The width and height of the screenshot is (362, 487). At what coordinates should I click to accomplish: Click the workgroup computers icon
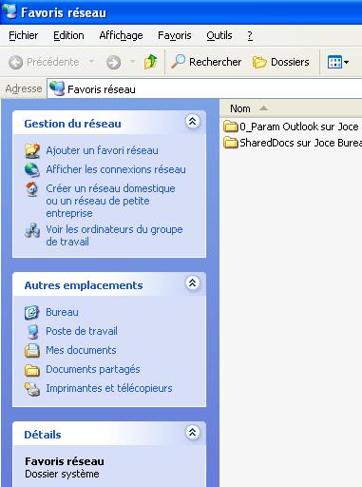coord(32,230)
